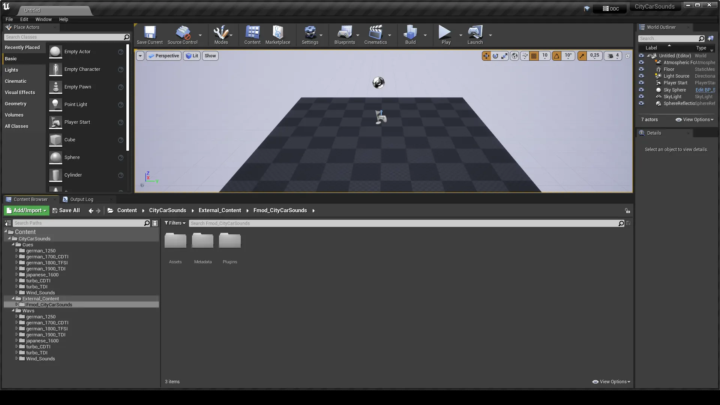
Task: Open the Modes toolbar icon
Action: pyautogui.click(x=221, y=34)
